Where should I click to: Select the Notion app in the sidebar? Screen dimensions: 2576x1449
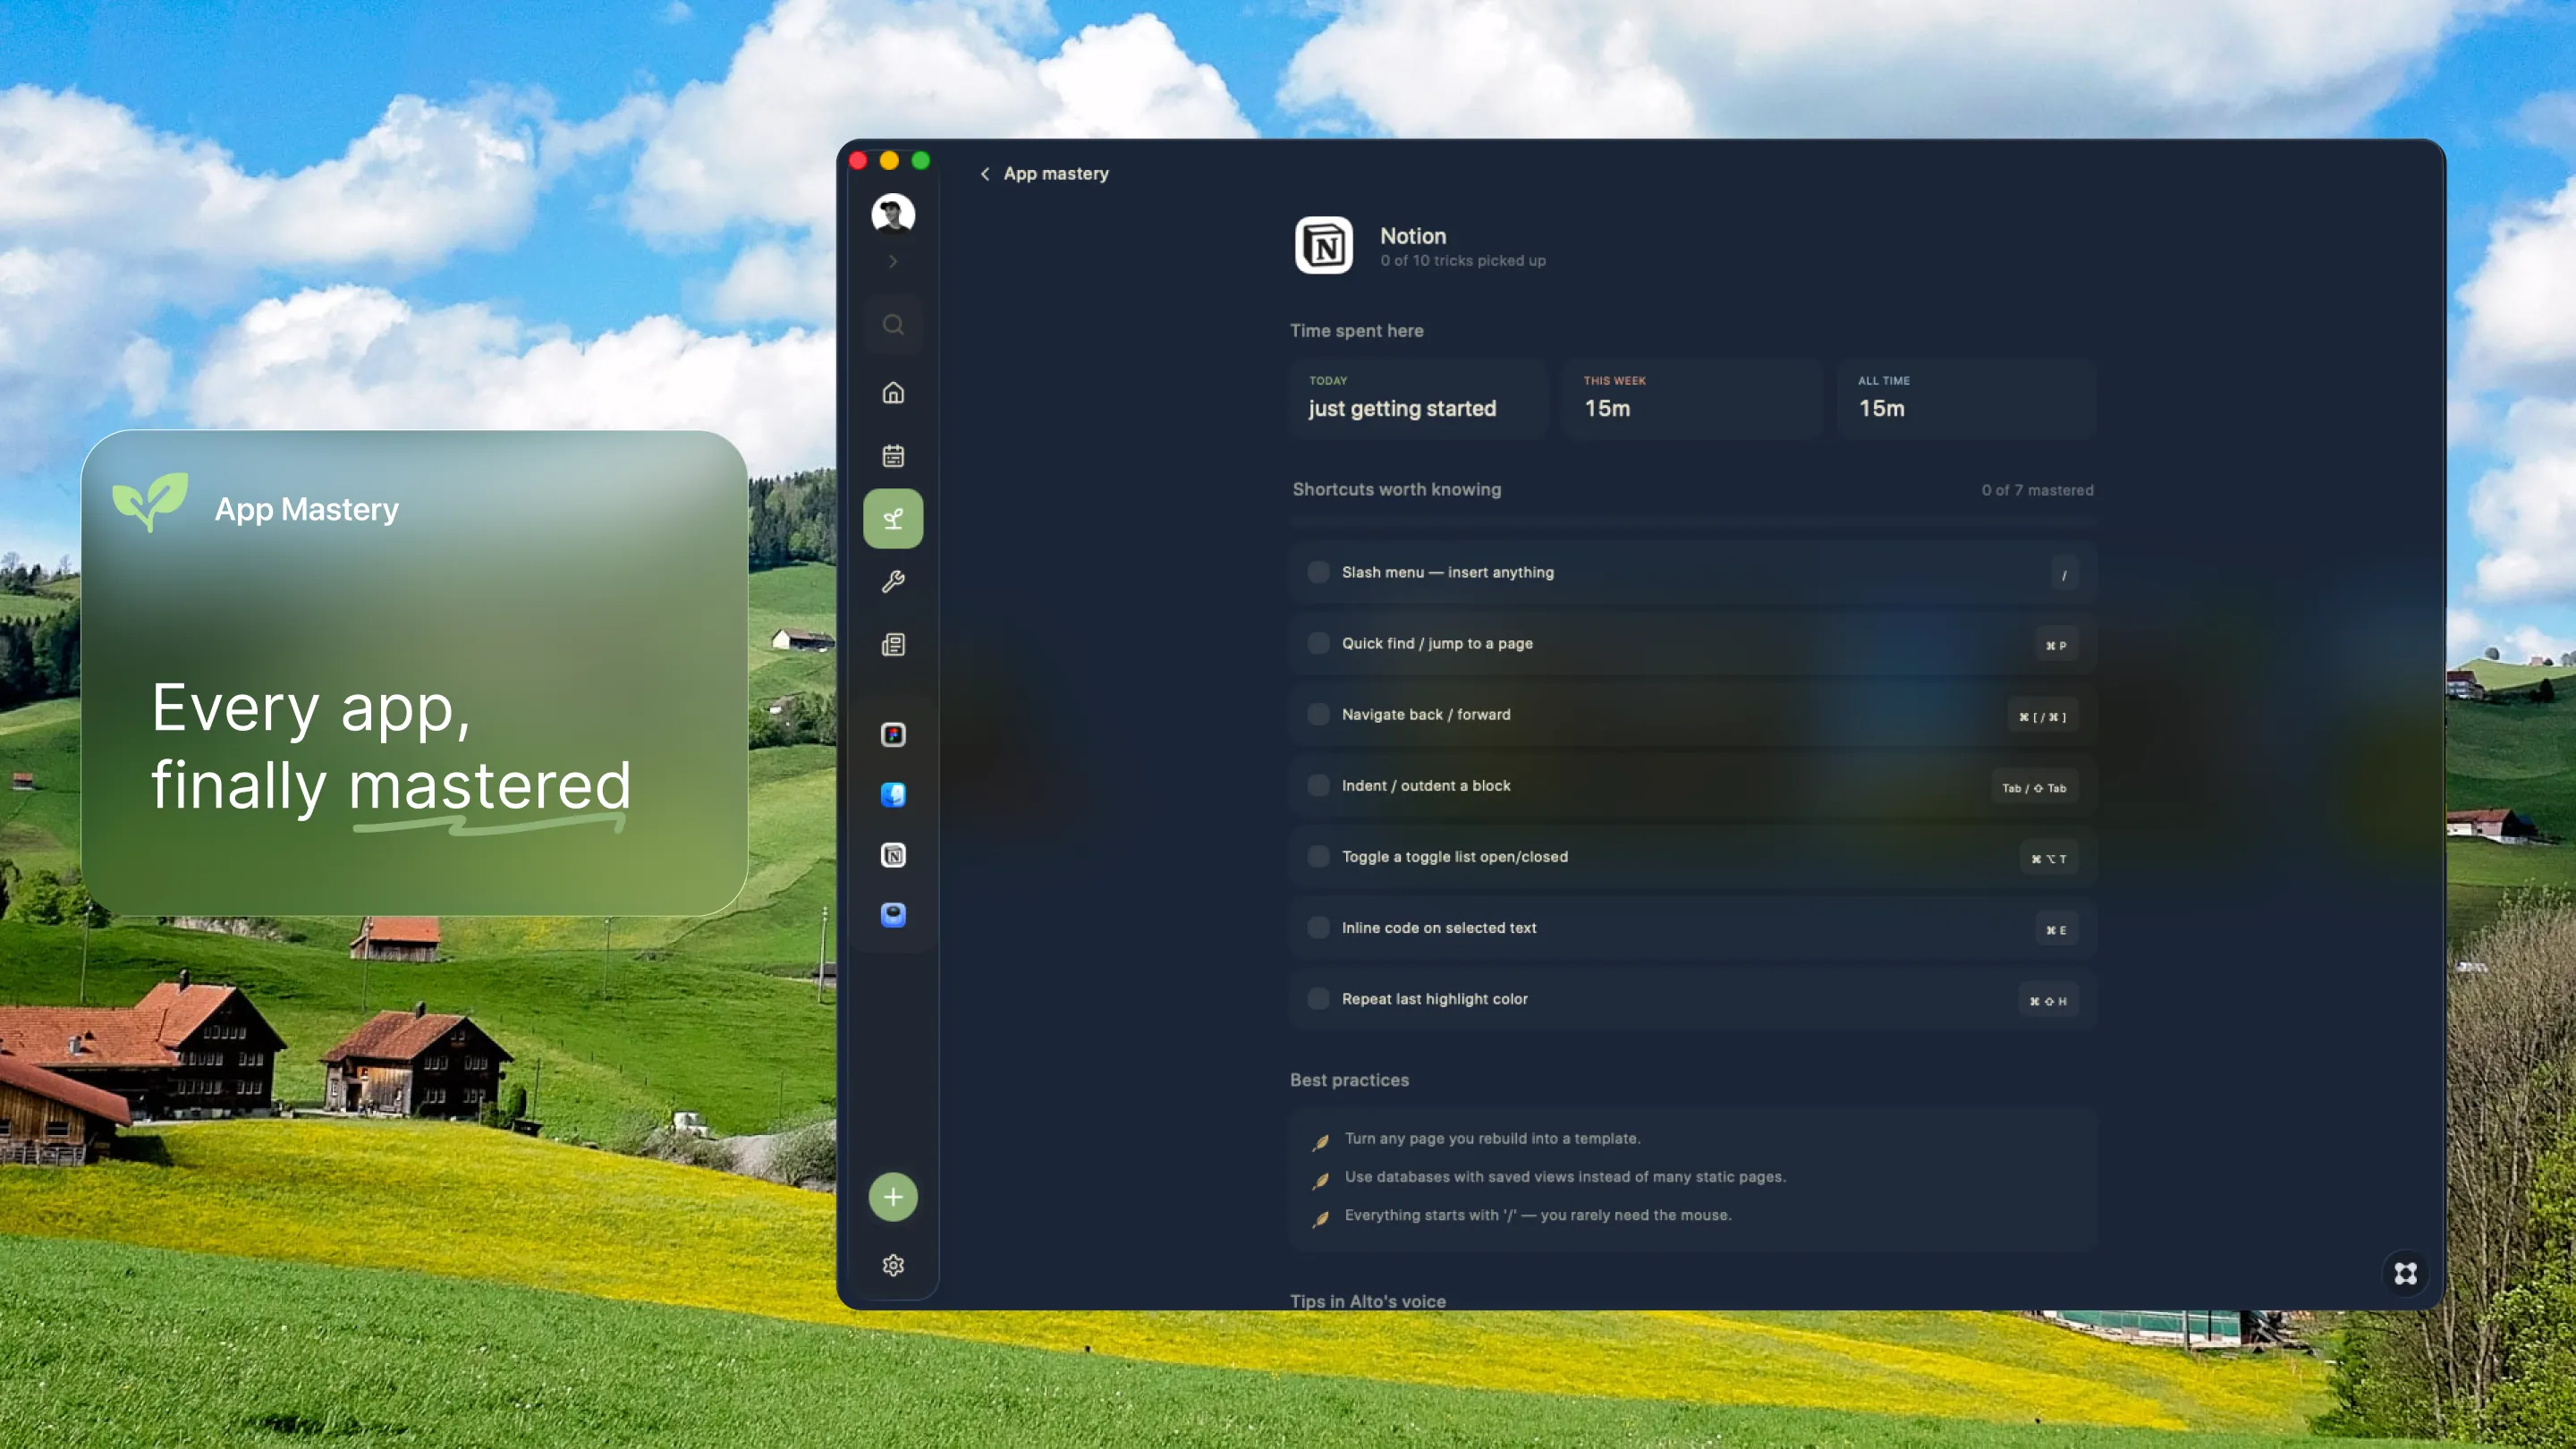[893, 855]
